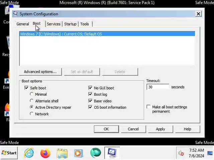Open Windows Media Player taskbar icon
This screenshot has width=214, height=160.
[78, 153]
